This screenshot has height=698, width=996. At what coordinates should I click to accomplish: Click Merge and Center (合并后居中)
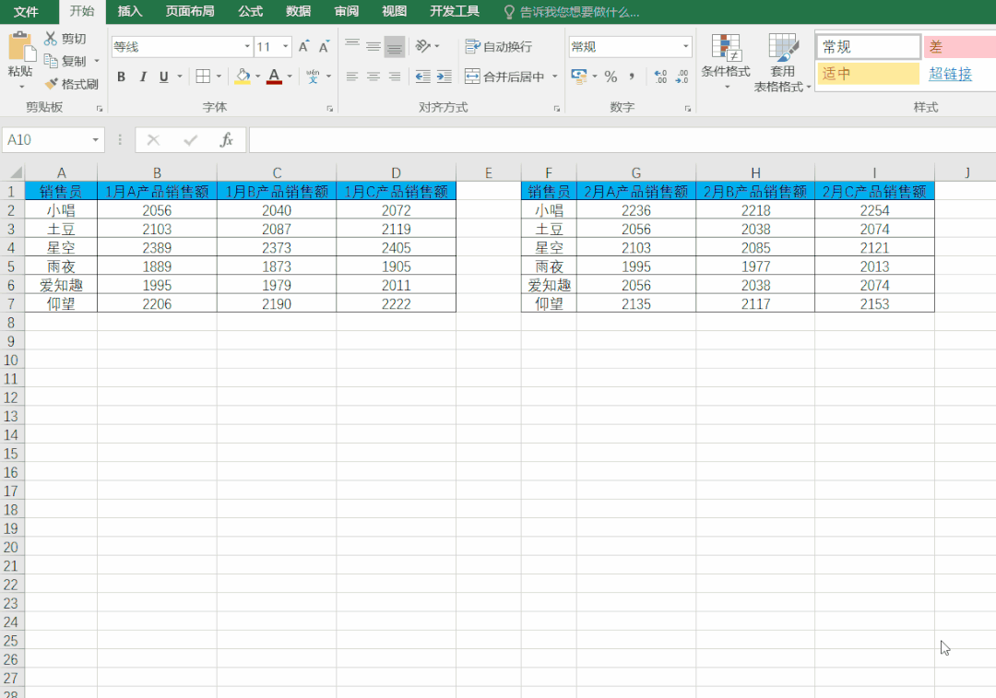pos(504,77)
